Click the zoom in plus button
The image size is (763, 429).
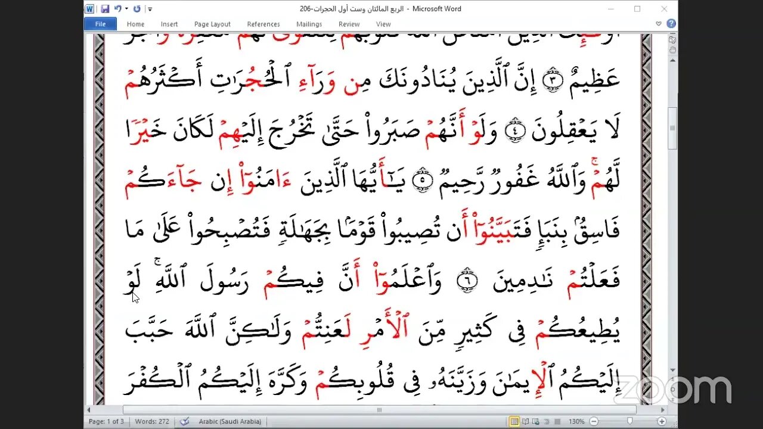click(x=660, y=421)
